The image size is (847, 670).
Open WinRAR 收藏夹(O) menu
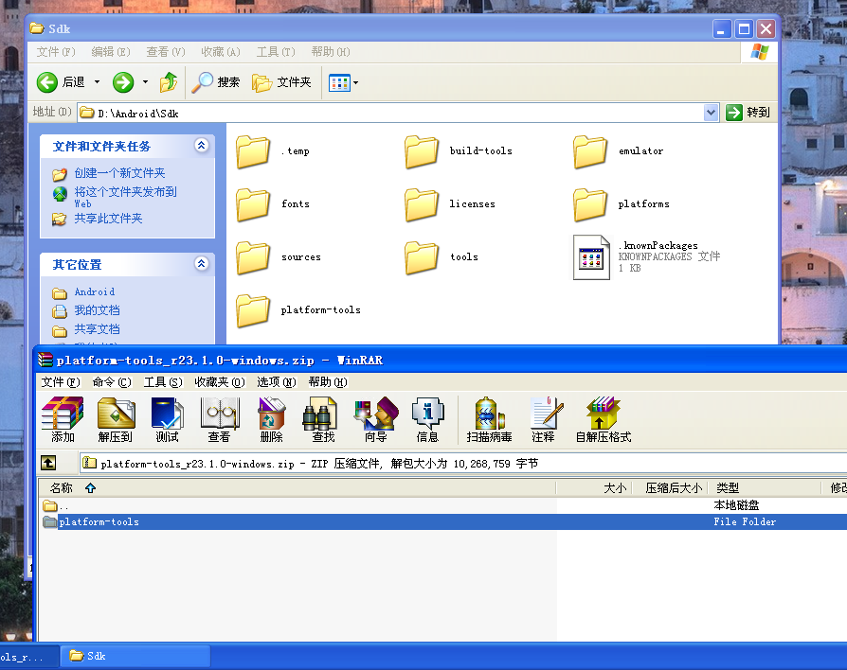219,382
